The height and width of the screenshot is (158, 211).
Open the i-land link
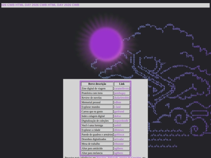click(x=117, y=107)
